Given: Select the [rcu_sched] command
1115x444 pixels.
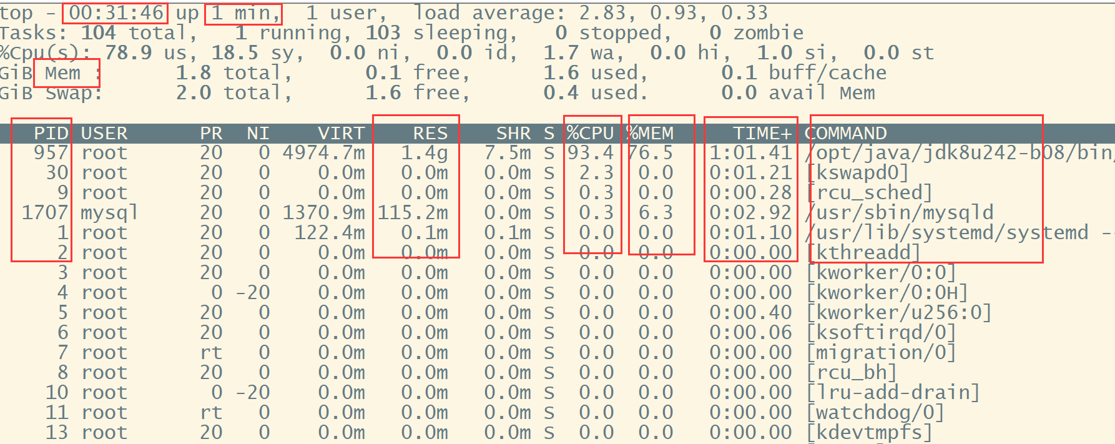Looking at the screenshot, I should click(x=869, y=192).
